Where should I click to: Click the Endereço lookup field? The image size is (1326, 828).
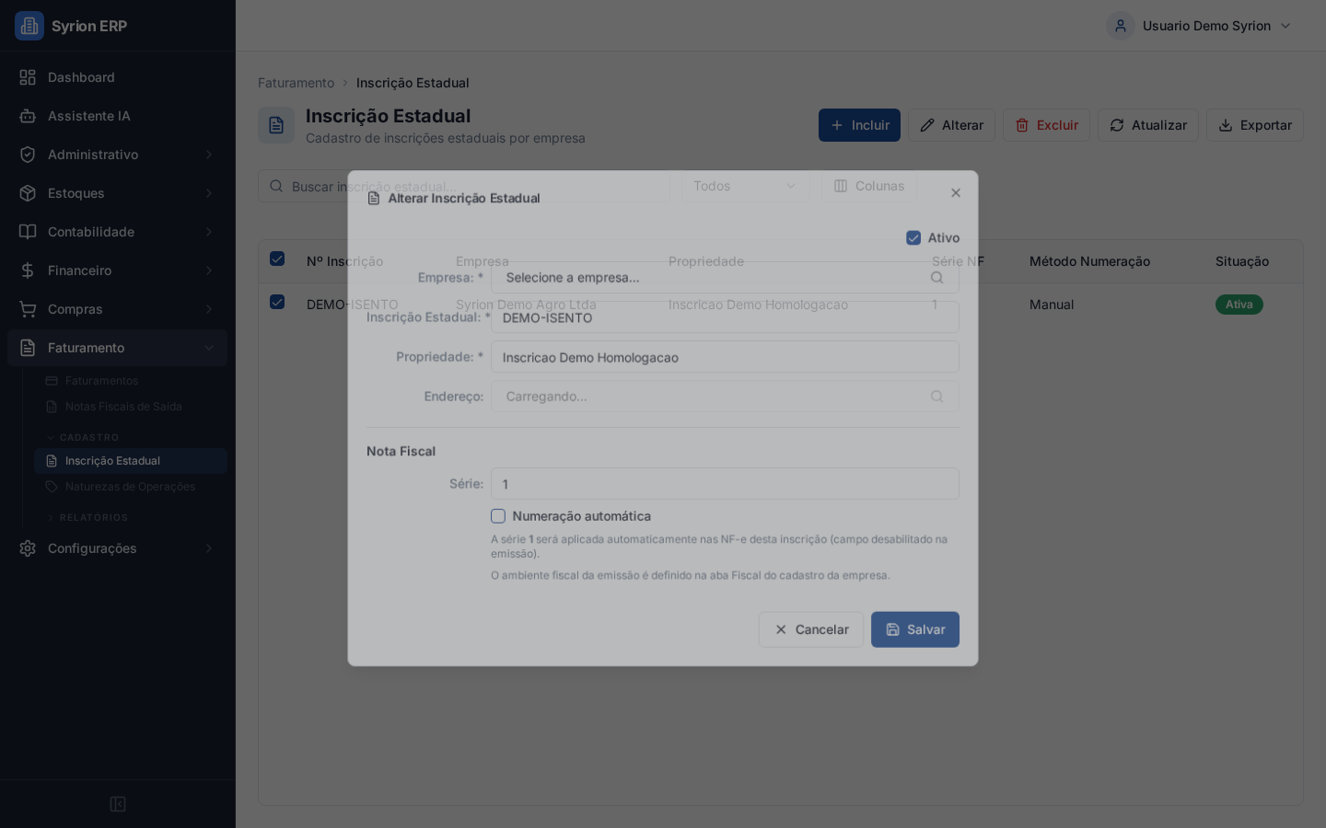tap(725, 397)
